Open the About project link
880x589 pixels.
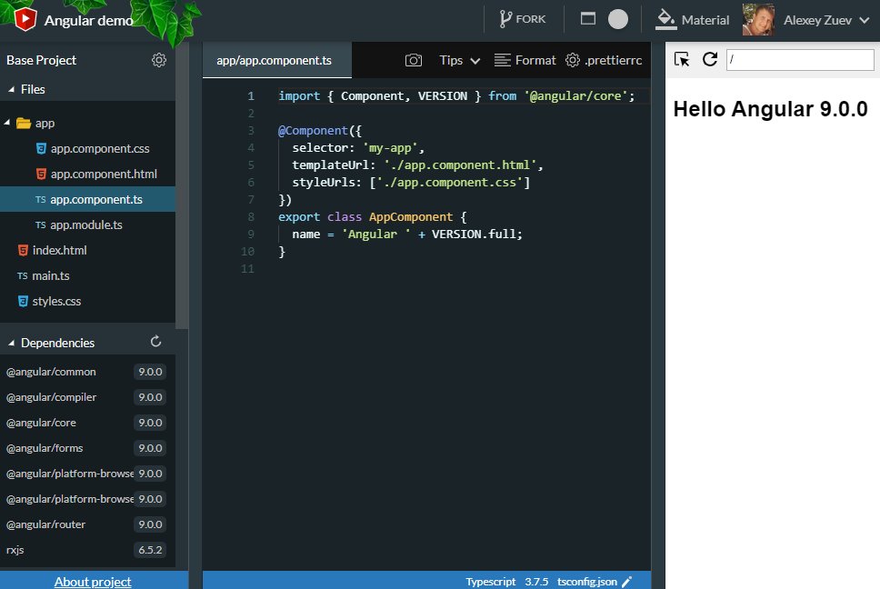(x=93, y=582)
